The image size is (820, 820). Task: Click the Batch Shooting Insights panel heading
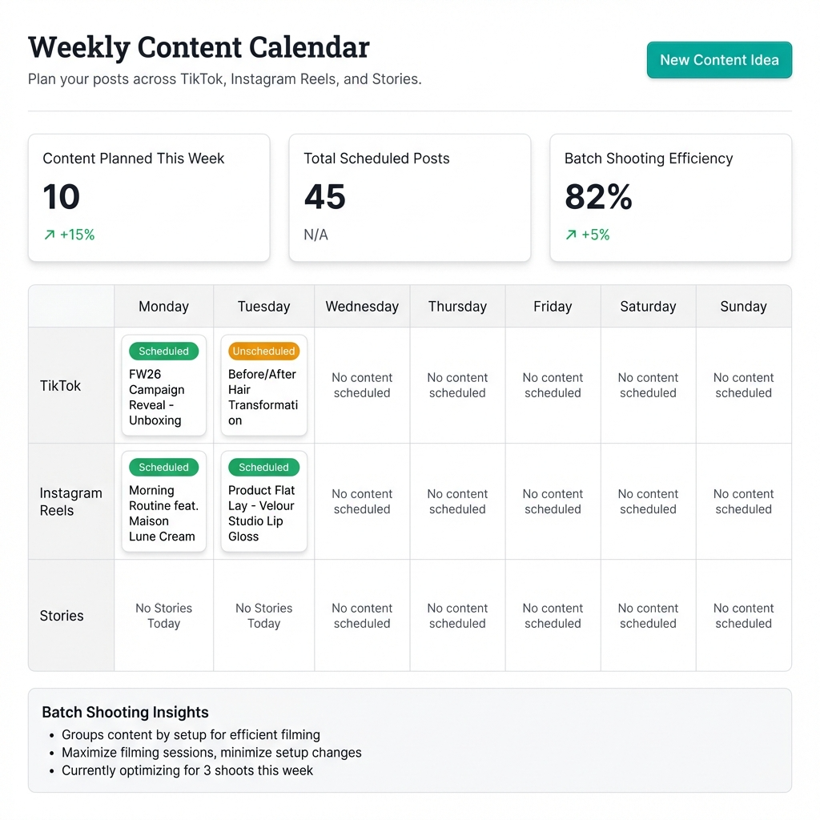point(125,712)
